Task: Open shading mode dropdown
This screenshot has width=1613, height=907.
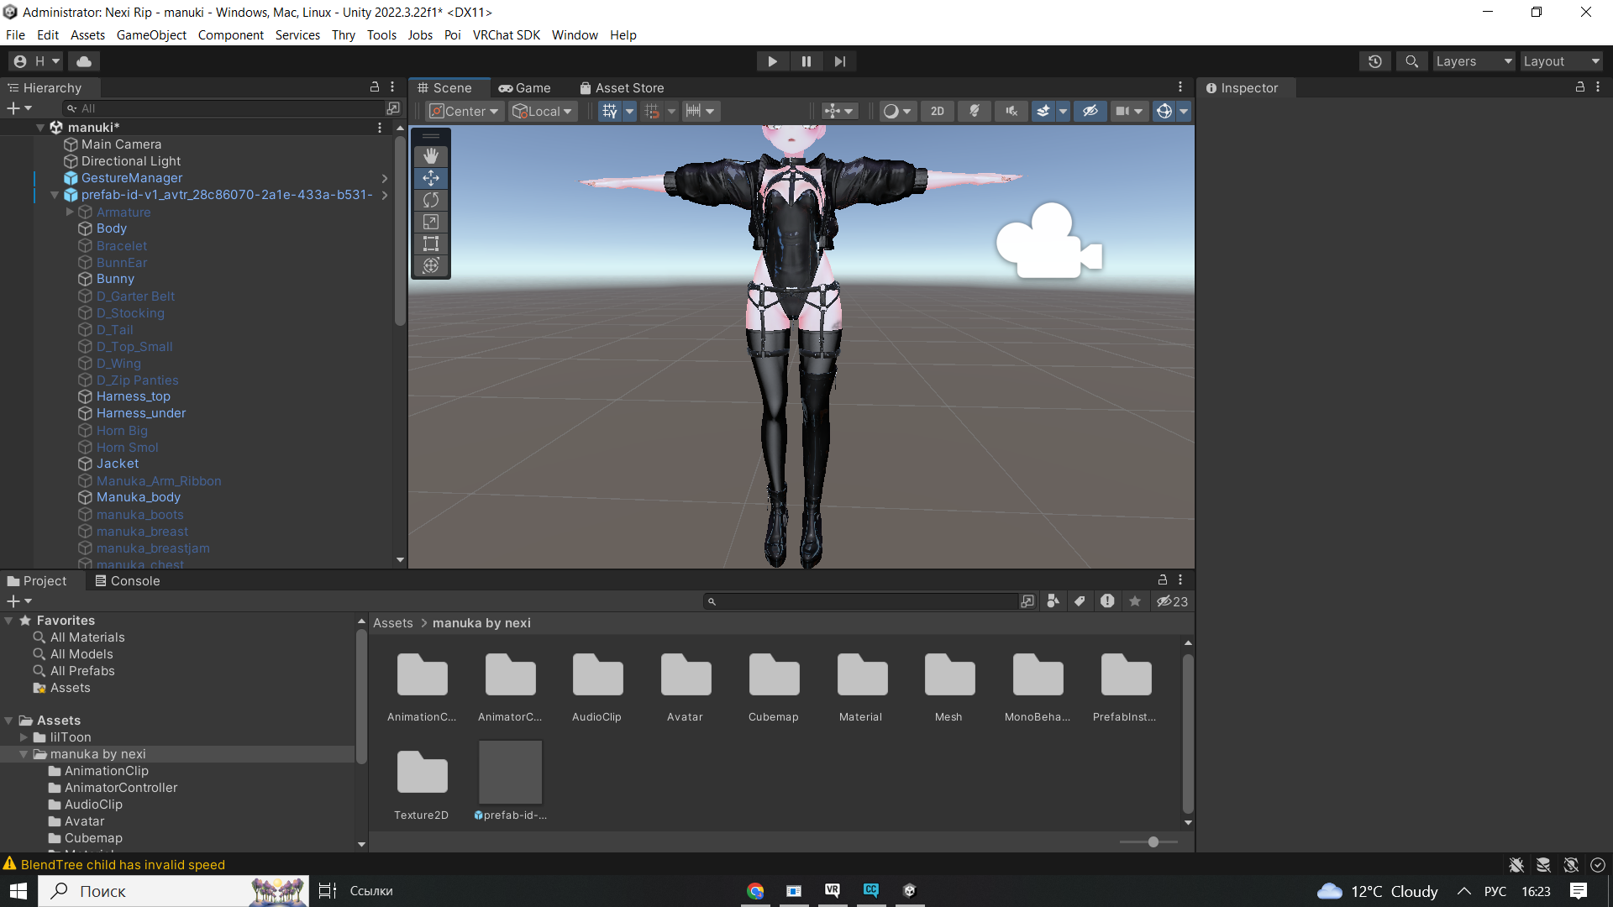Action: click(x=897, y=111)
